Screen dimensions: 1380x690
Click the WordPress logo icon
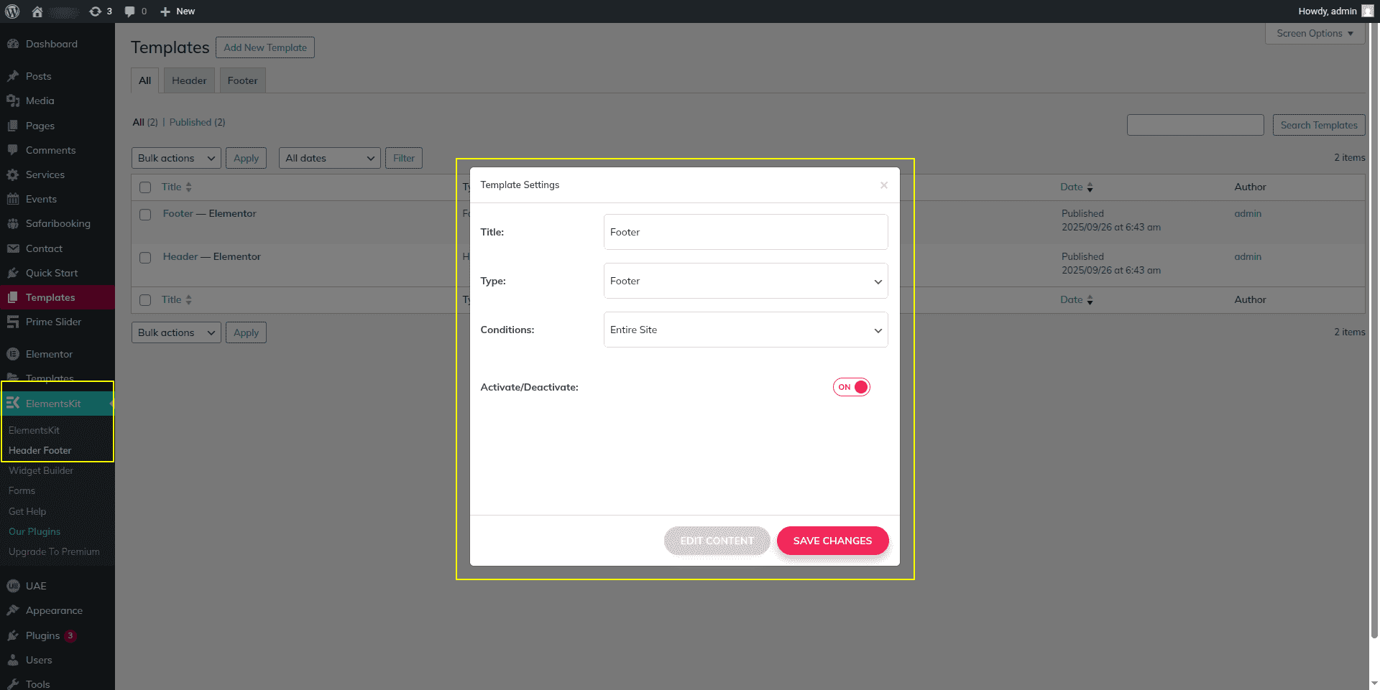click(x=12, y=11)
